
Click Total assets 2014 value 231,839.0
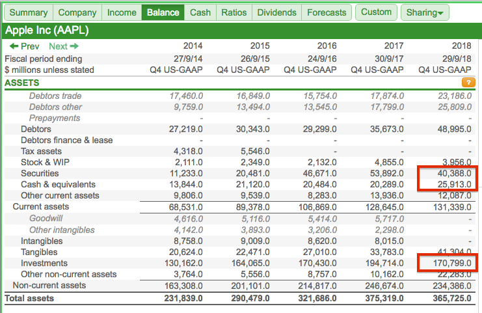(183, 298)
